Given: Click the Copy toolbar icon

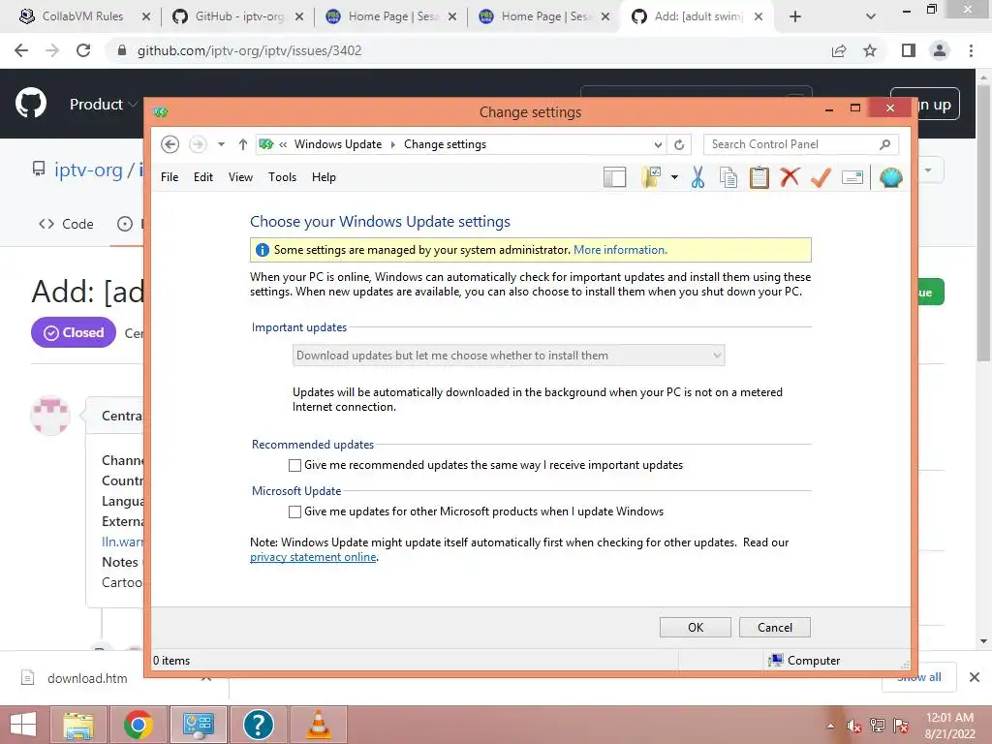Looking at the screenshot, I should pos(728,178).
